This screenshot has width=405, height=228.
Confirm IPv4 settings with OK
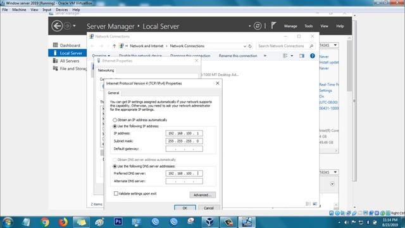185,208
